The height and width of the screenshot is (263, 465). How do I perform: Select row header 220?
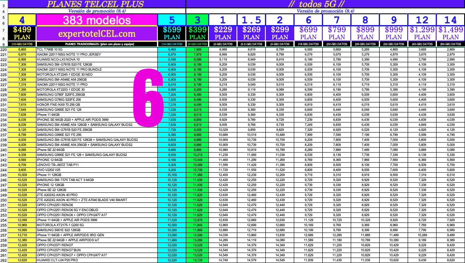coord(4,49)
